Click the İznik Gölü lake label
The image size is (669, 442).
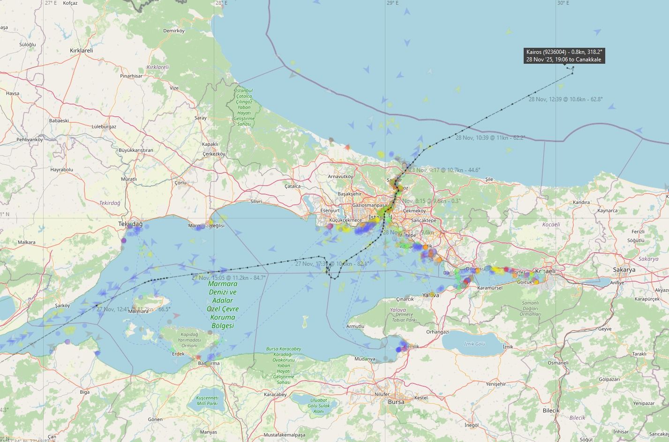pos(474,344)
